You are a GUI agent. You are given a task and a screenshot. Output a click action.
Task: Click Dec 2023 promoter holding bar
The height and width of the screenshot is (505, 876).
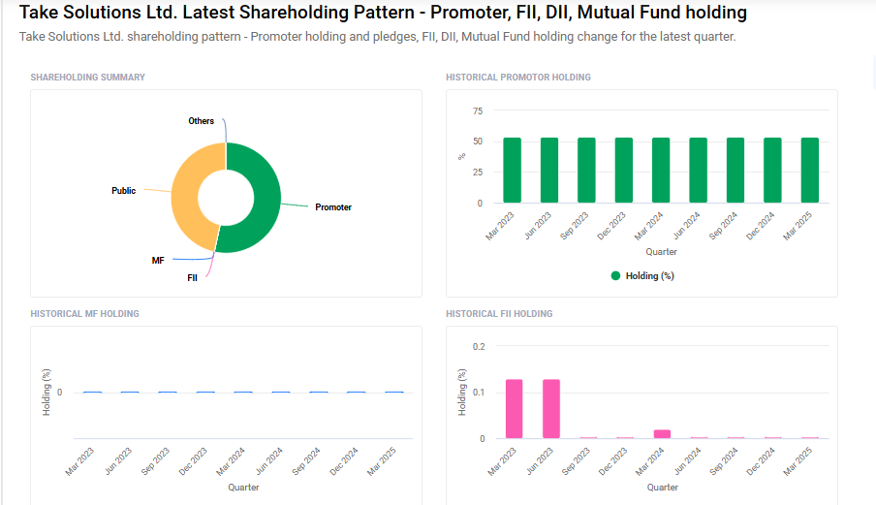coord(623,171)
